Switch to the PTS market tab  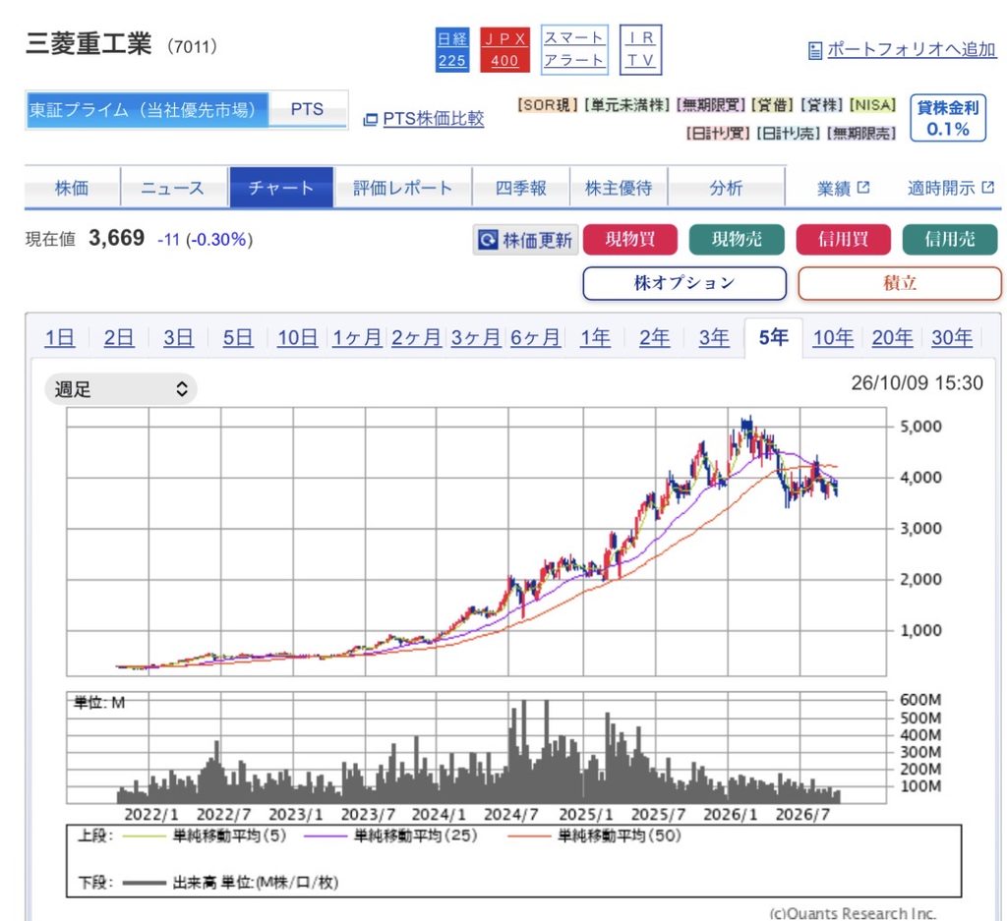coord(307,110)
